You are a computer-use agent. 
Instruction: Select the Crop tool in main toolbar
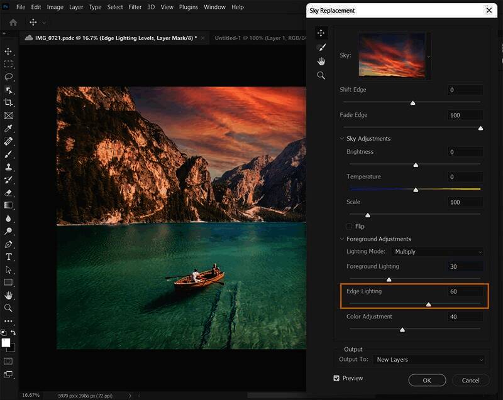(x=9, y=102)
